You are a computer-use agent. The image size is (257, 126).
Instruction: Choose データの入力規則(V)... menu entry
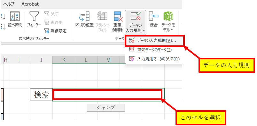pyautogui.click(x=154, y=41)
